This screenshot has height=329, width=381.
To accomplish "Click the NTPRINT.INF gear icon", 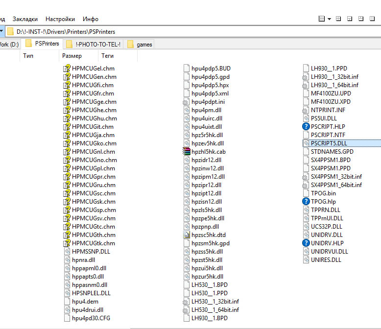I will (x=306, y=110).
